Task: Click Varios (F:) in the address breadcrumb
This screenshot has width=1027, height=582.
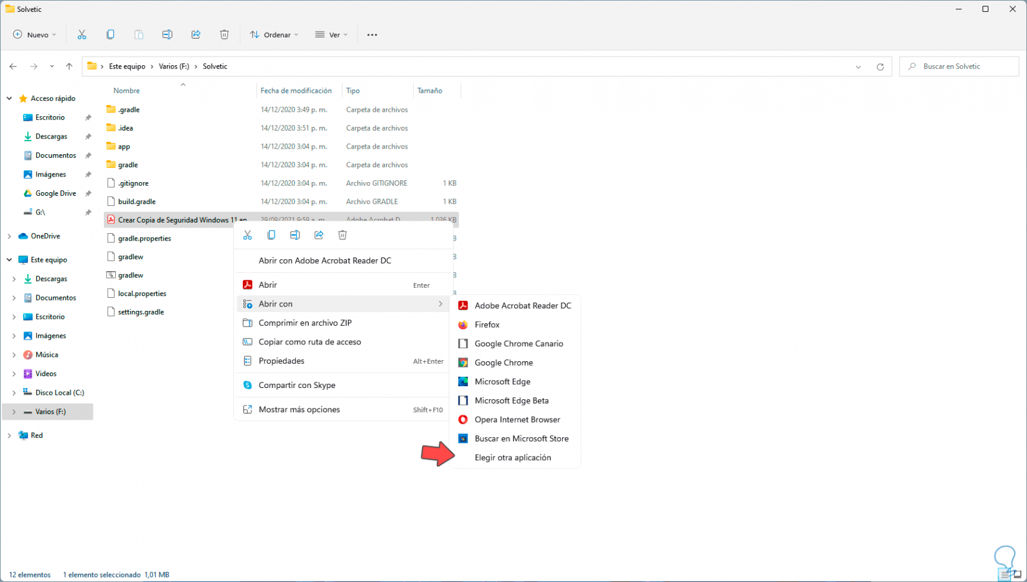Action: pyautogui.click(x=174, y=67)
